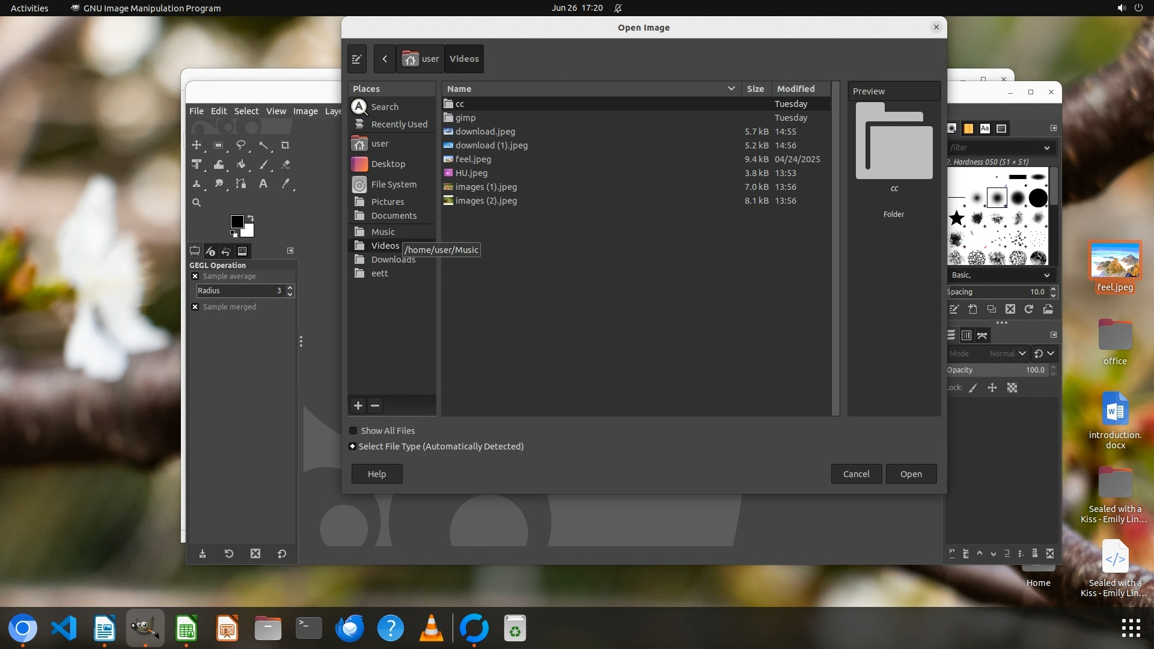Select the Text tool
The image size is (1154, 649).
(x=263, y=184)
